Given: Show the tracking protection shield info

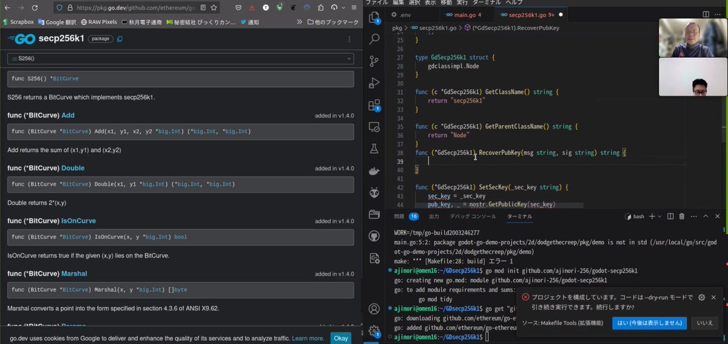Looking at the screenshot, I should [59, 8].
